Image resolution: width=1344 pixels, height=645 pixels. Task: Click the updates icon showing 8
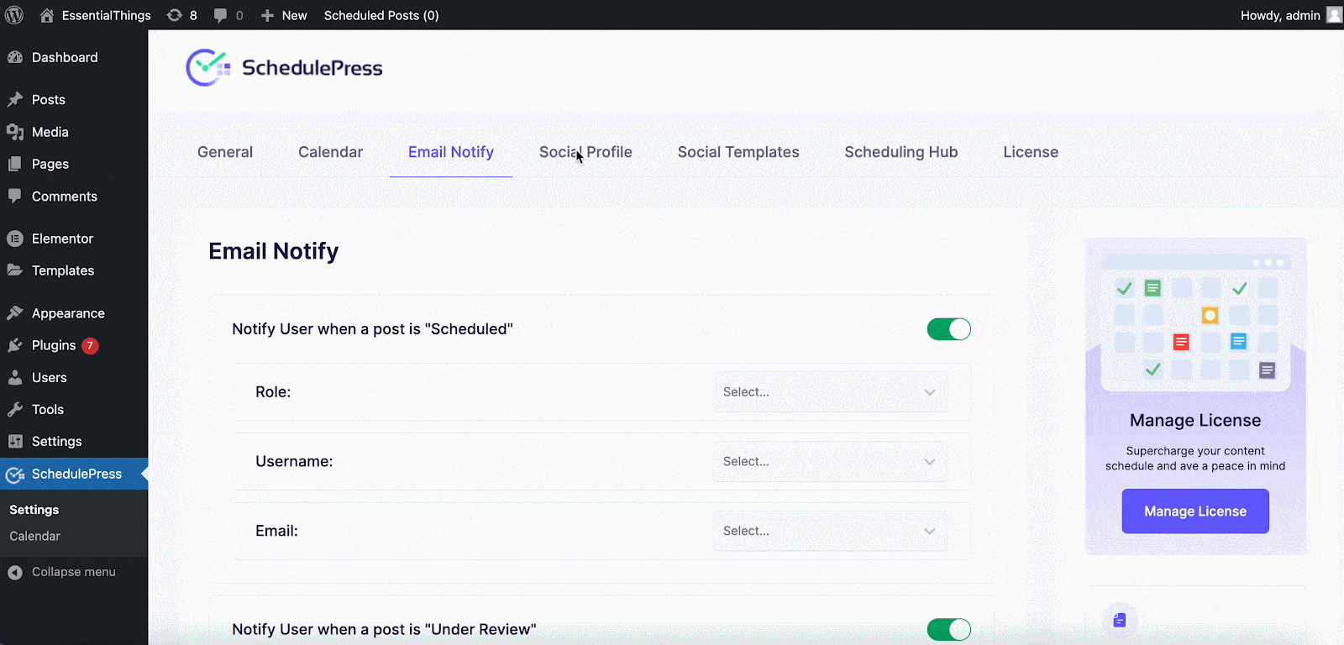coord(175,15)
